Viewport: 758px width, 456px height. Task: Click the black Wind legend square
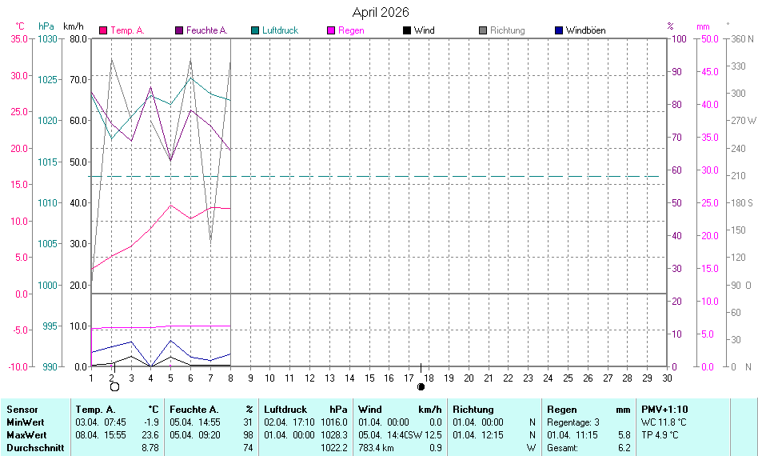pyautogui.click(x=407, y=30)
